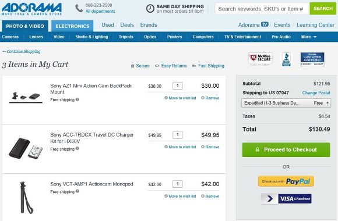This screenshot has width=338, height=221.
Task: Open the All departments link
Action: coord(100,11)
